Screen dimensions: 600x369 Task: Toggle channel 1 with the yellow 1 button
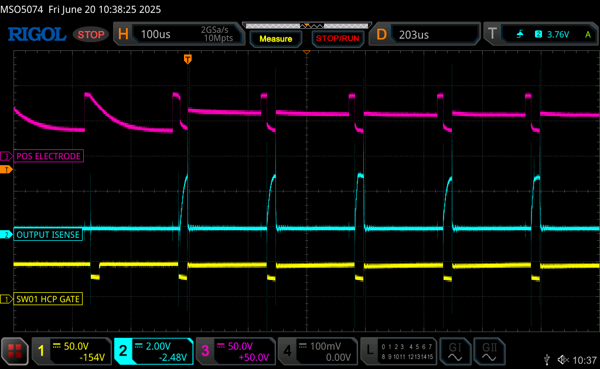pyautogui.click(x=42, y=351)
